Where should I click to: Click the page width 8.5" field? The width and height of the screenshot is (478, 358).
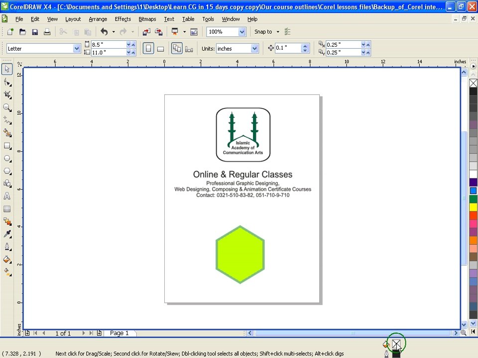click(109, 44)
